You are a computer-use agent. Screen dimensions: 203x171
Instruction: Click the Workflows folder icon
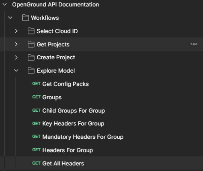point(26,18)
